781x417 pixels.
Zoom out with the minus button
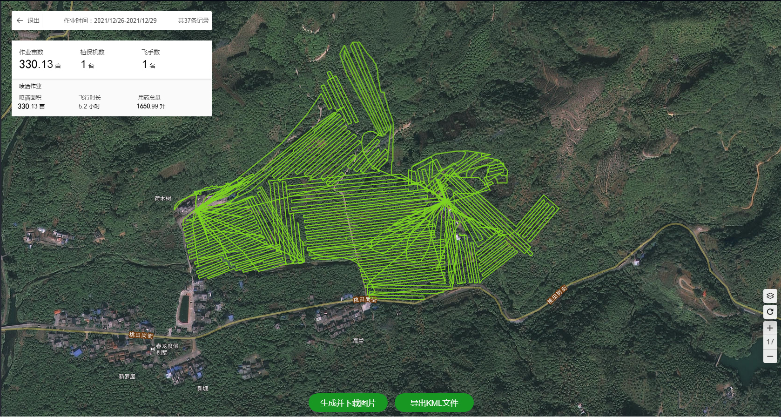point(770,356)
